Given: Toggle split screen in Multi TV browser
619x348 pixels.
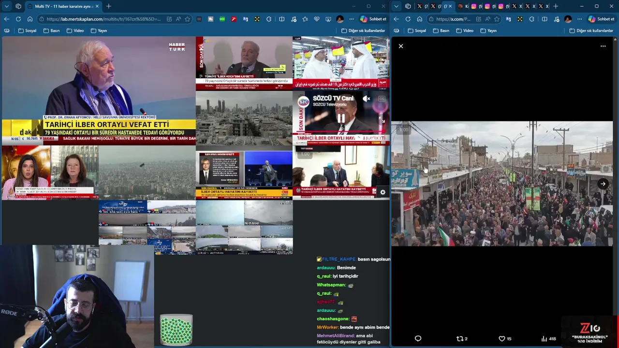Looking at the screenshot, I should tap(281, 19).
